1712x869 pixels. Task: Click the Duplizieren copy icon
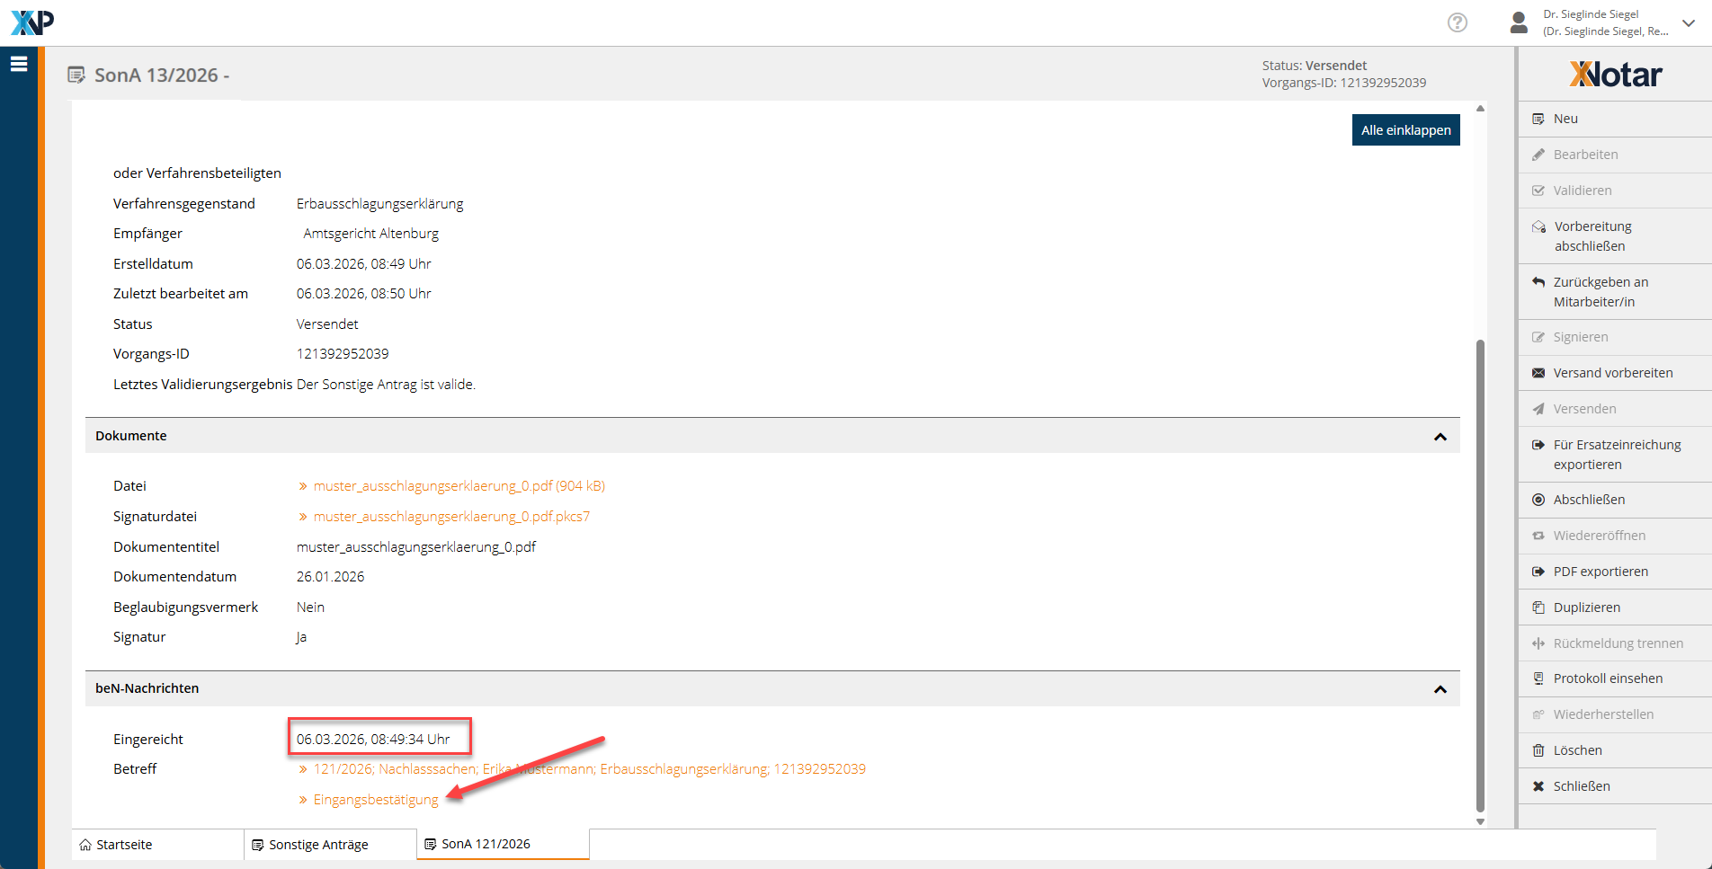[1538, 607]
